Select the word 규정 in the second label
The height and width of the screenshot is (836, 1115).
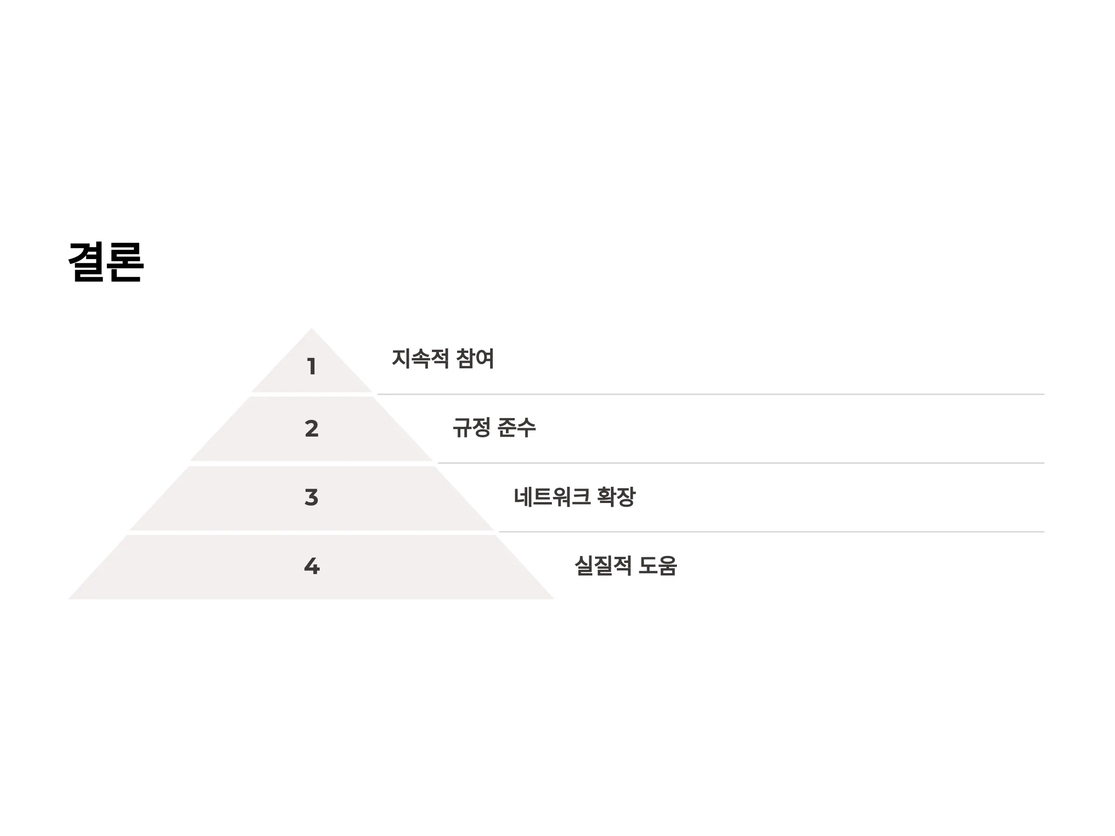[x=471, y=428]
